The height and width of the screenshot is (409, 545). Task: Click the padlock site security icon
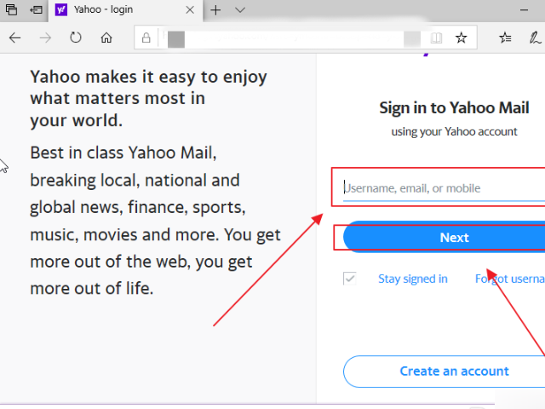(146, 37)
